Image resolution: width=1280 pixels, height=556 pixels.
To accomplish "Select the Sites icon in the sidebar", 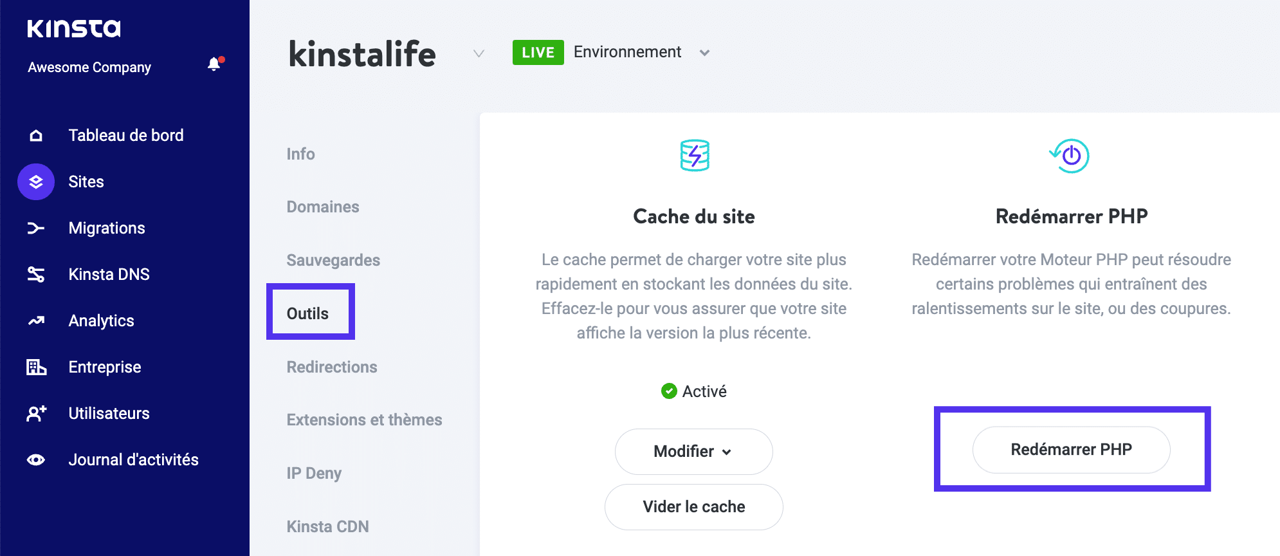I will (35, 181).
